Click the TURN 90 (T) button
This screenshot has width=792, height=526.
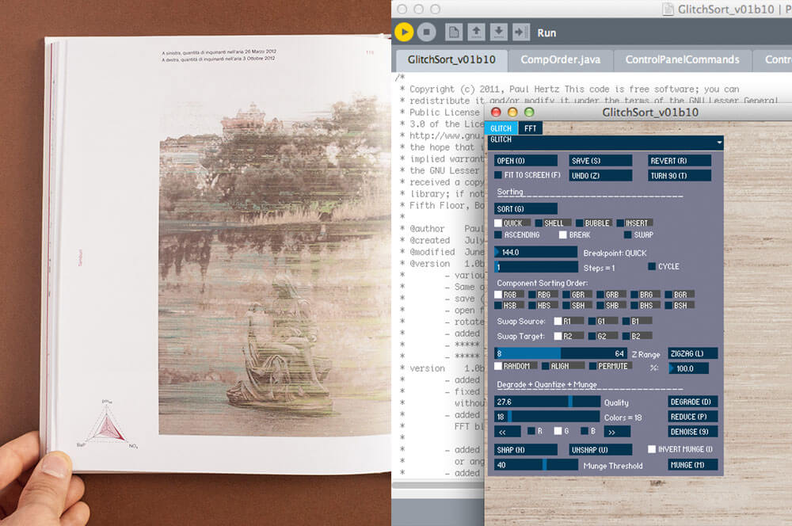click(680, 176)
